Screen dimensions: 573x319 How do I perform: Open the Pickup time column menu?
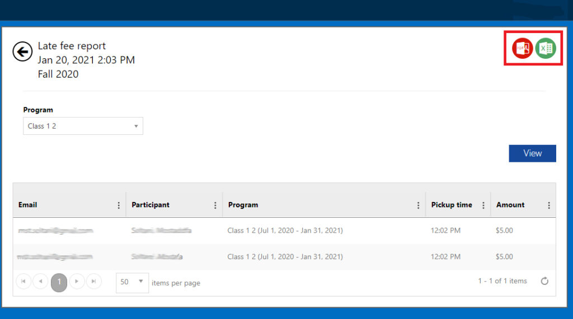tap(483, 205)
